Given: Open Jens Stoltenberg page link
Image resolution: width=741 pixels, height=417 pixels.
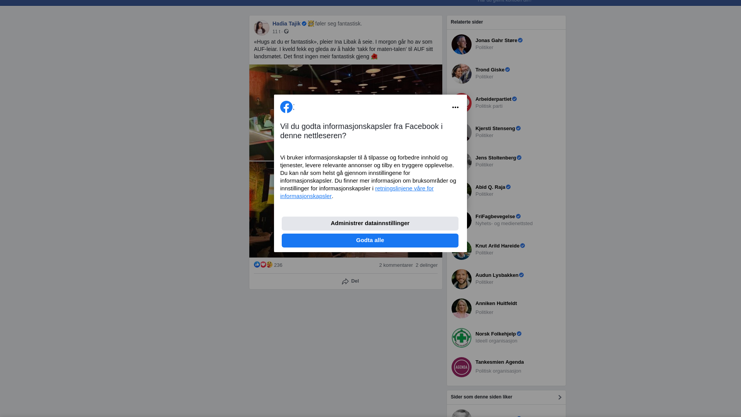Looking at the screenshot, I should click(x=496, y=158).
